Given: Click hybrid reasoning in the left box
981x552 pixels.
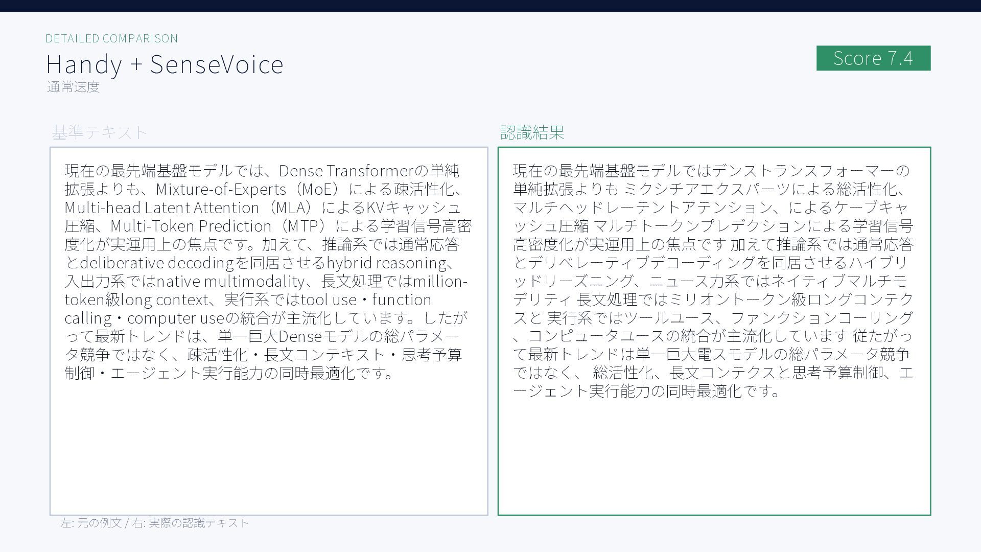Looking at the screenshot, I should [x=386, y=263].
